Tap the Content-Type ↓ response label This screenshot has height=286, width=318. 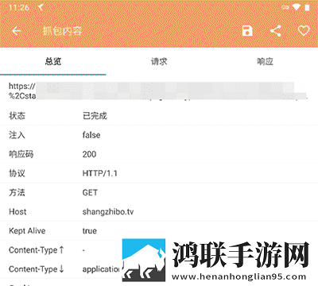click(x=37, y=269)
